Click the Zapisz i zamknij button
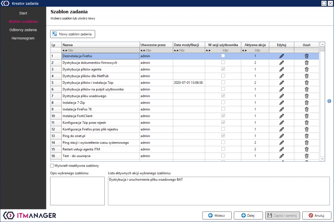 point(283,215)
